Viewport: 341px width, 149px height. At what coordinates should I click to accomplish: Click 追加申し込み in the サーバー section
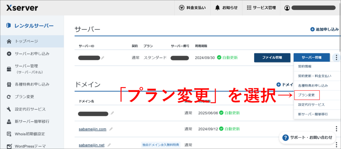324,29
